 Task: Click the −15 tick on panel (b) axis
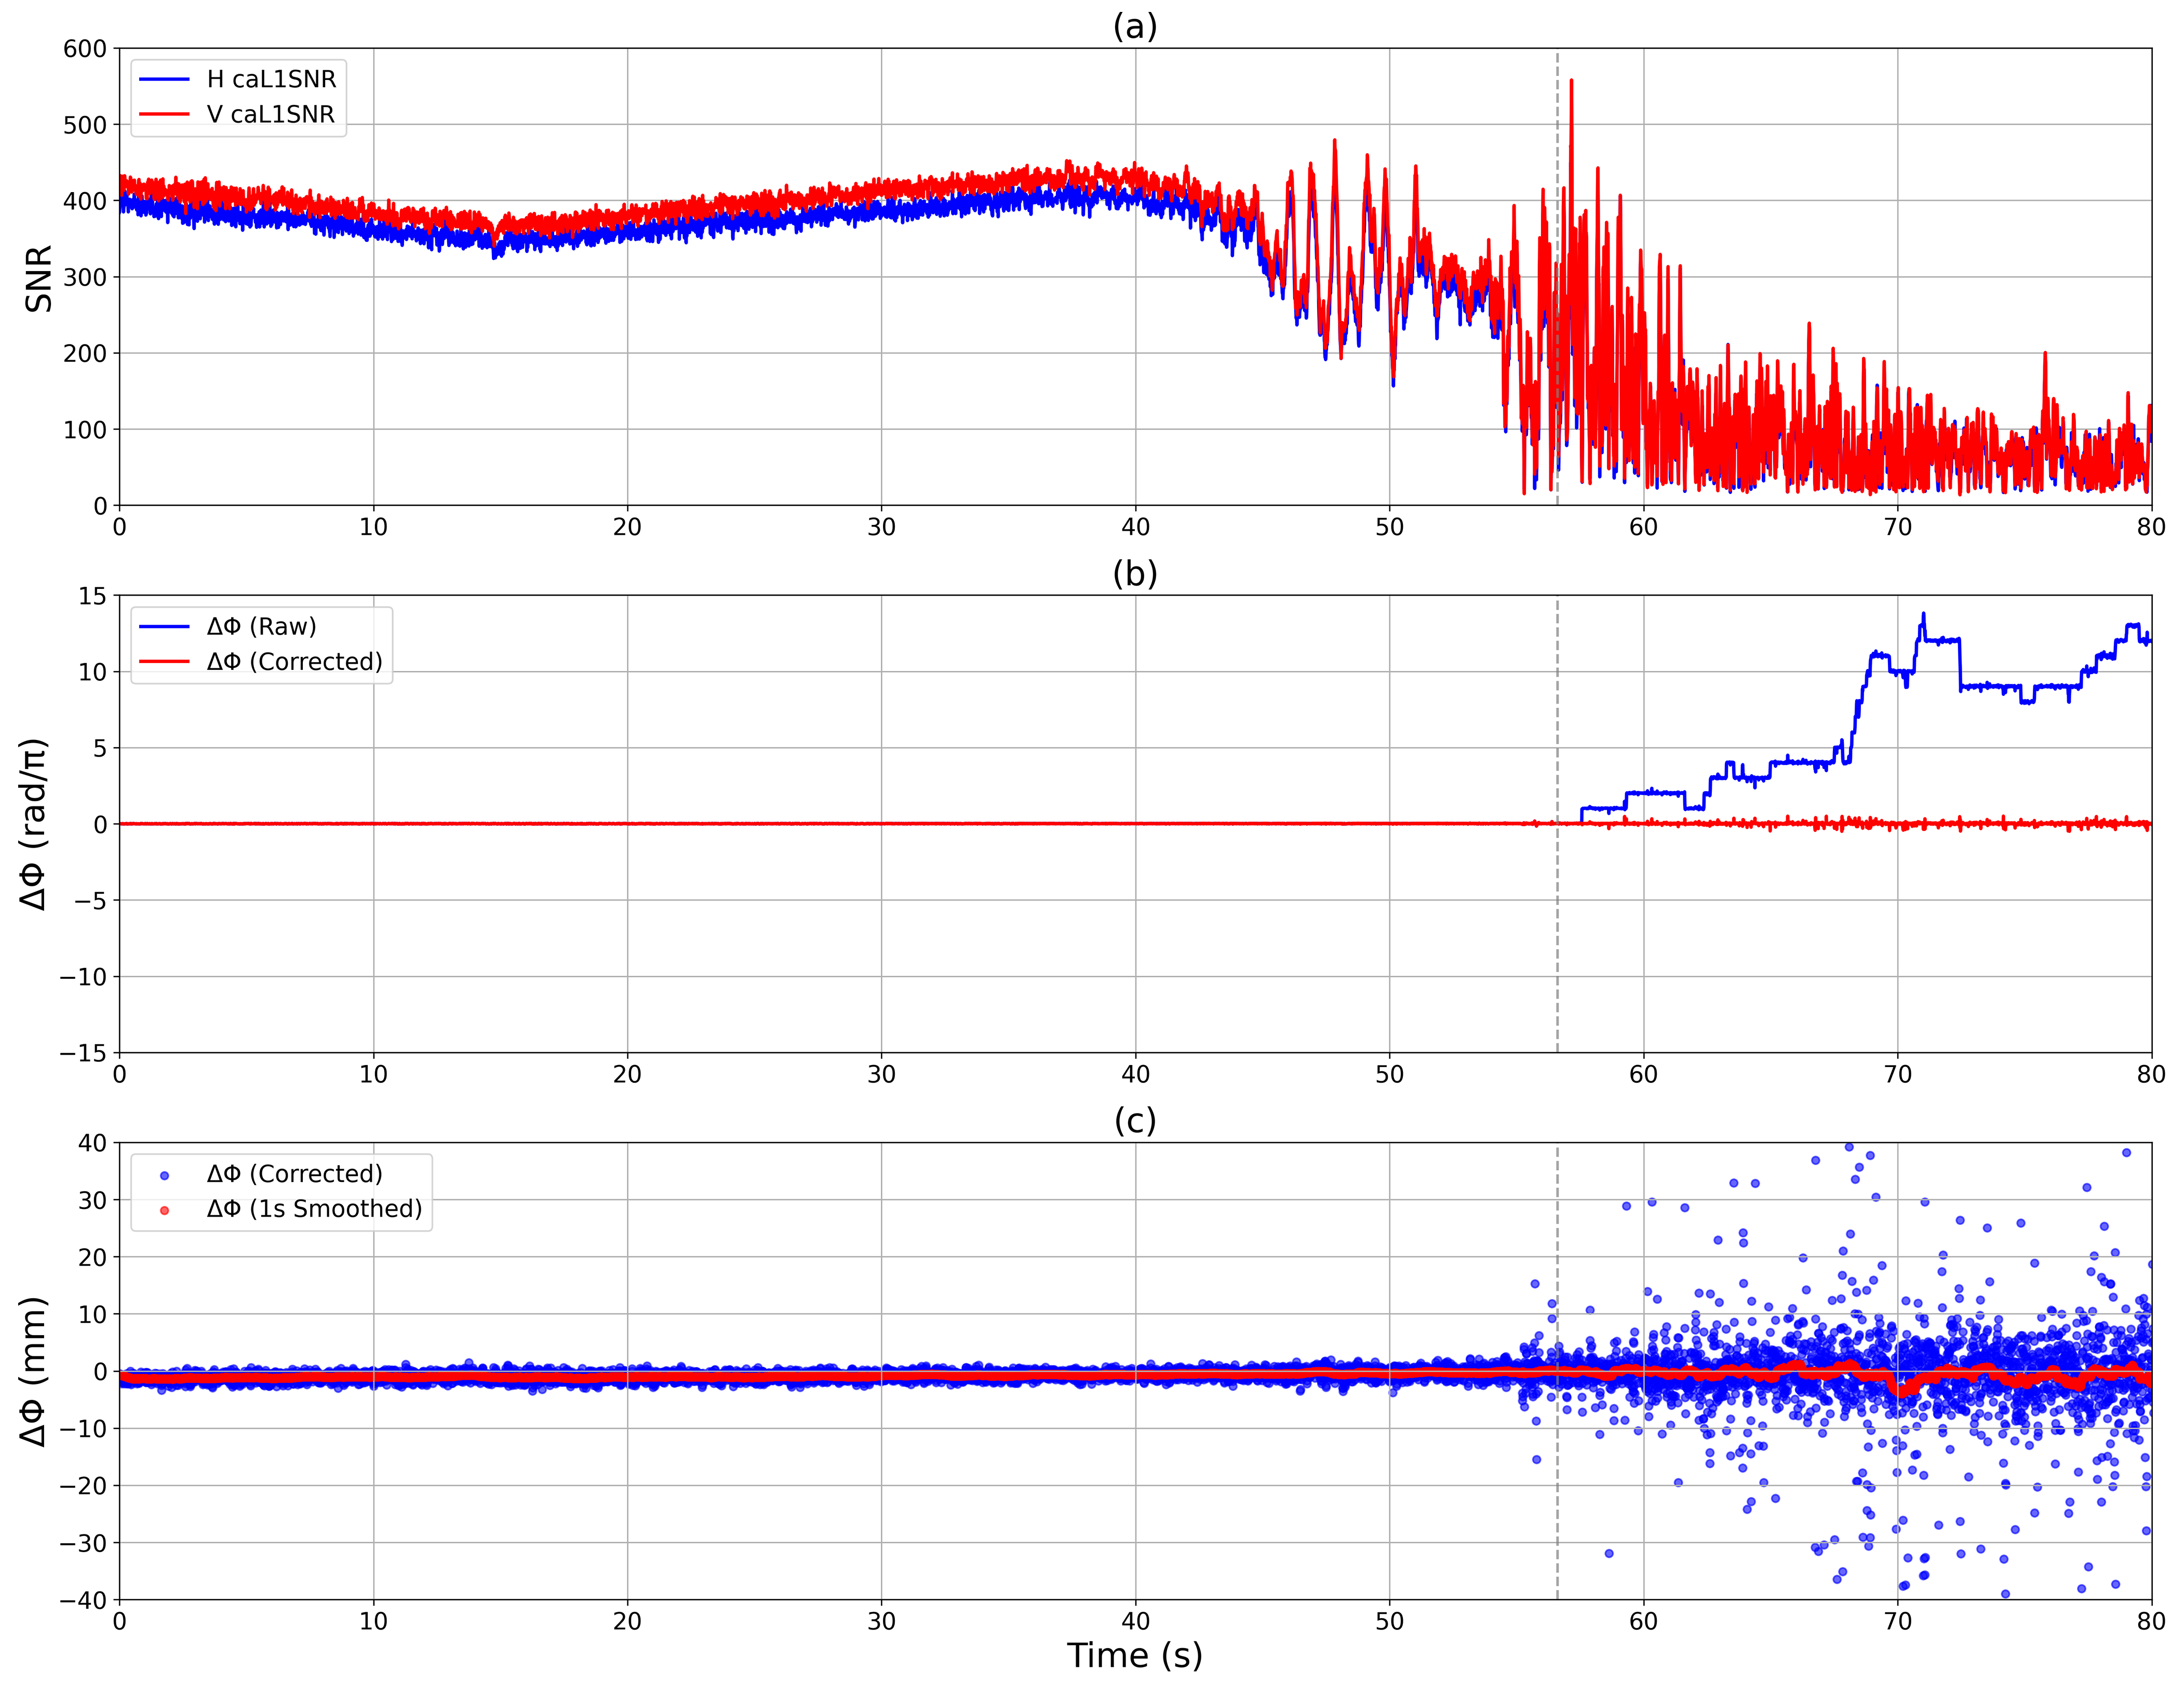click(x=82, y=1053)
